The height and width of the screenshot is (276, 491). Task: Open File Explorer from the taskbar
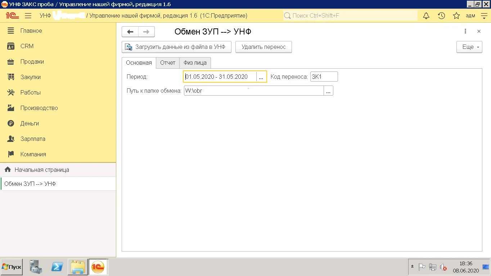(78, 267)
